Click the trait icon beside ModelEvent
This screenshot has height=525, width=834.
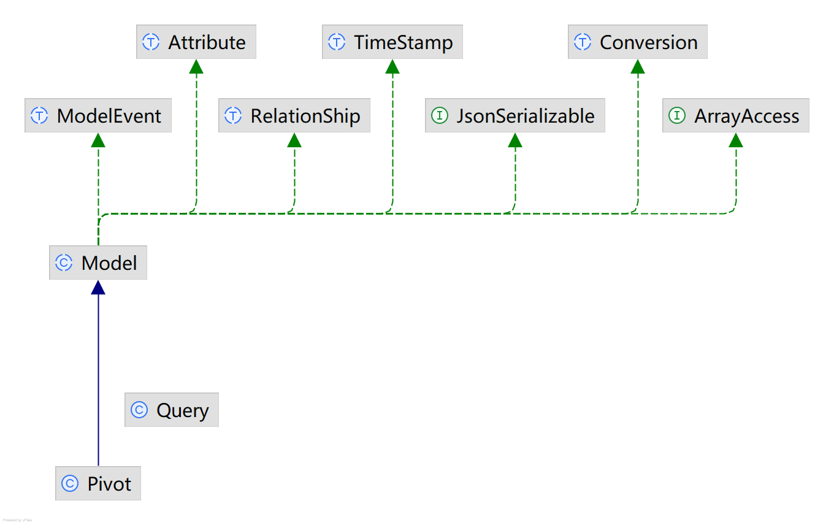click(x=39, y=116)
